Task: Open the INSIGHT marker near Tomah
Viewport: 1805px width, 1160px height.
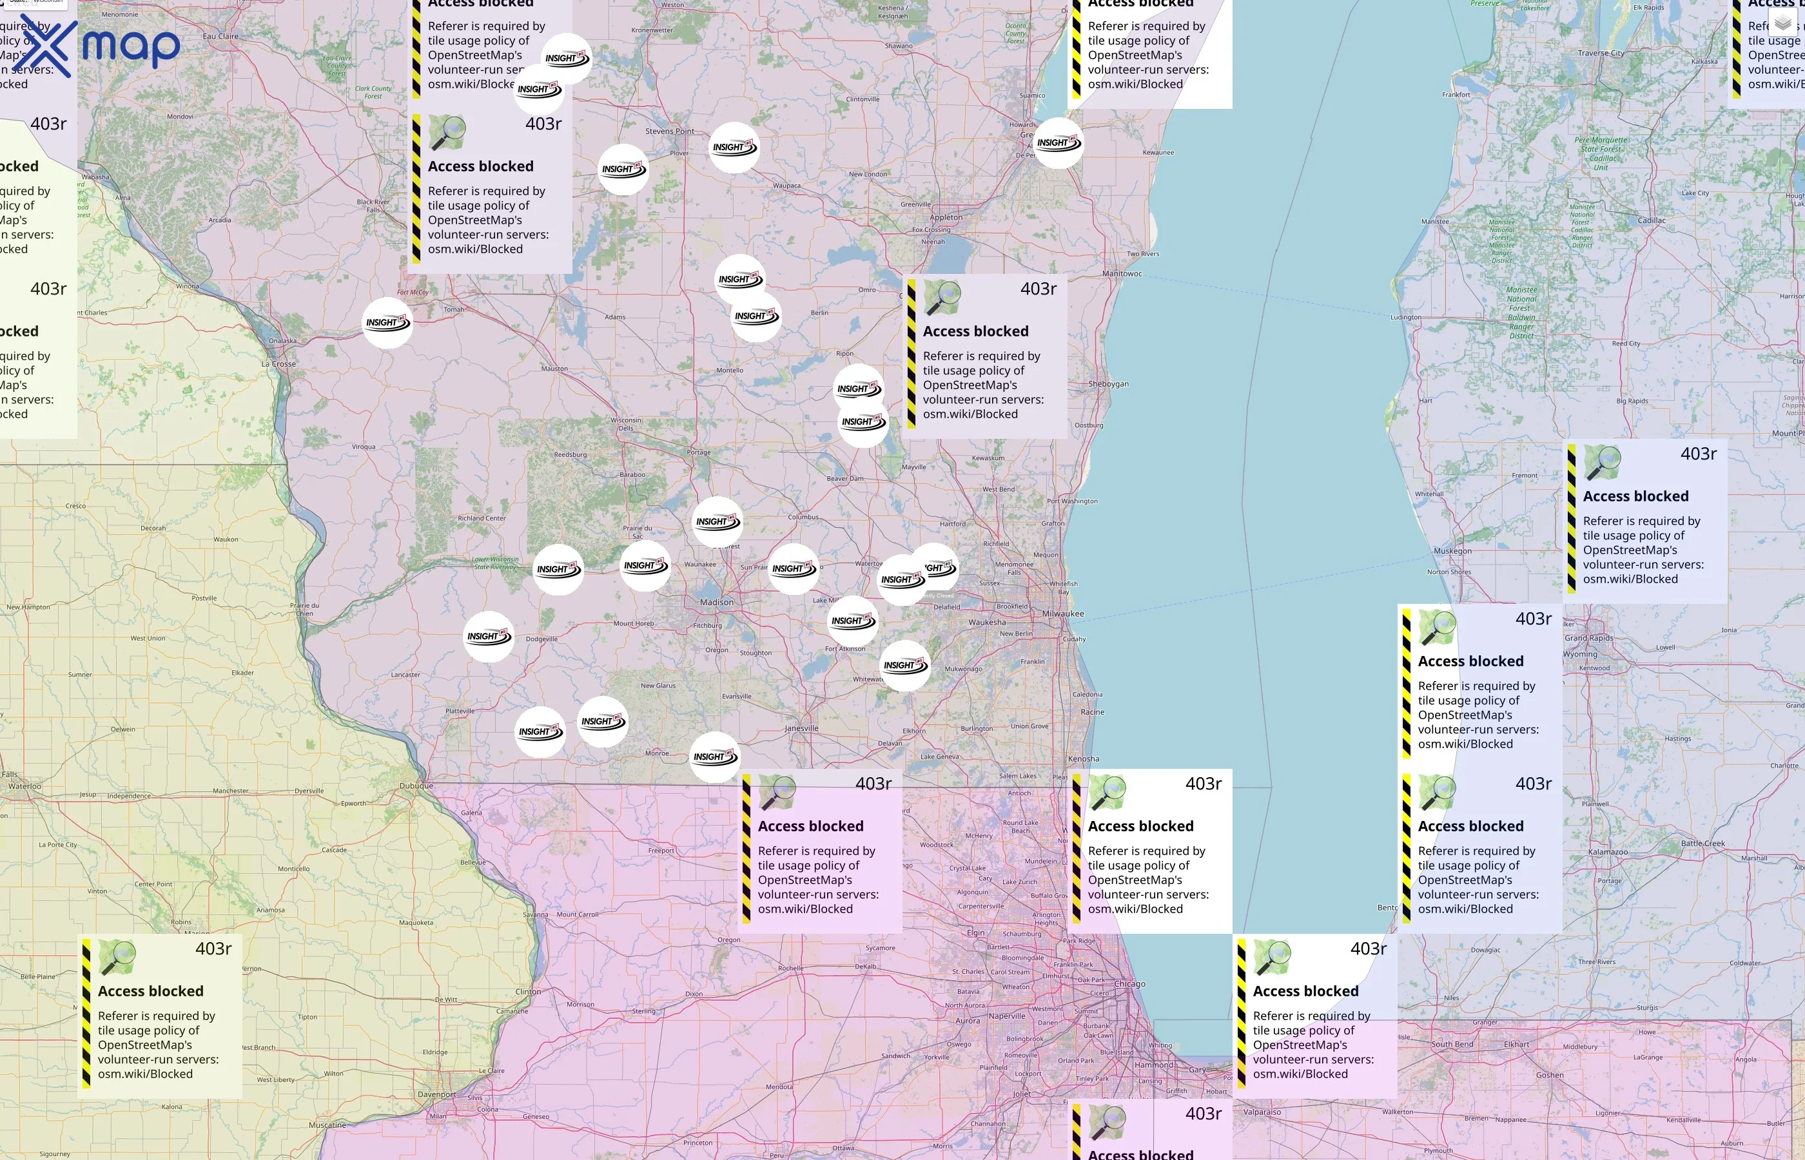Action: 387,323
